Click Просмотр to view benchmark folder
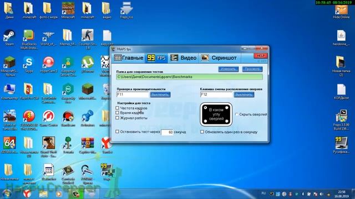 (x=252, y=69)
